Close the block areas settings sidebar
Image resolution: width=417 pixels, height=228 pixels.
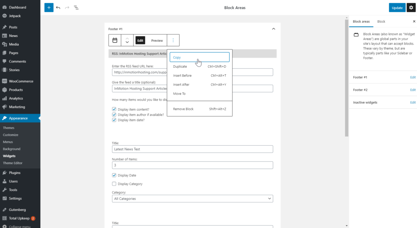(x=414, y=22)
